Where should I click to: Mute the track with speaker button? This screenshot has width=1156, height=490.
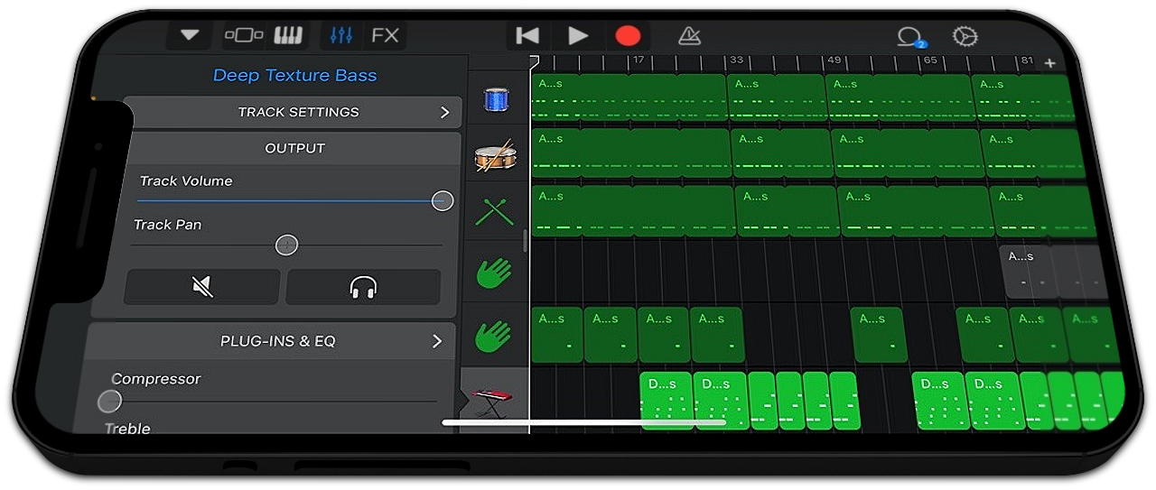[x=202, y=287]
